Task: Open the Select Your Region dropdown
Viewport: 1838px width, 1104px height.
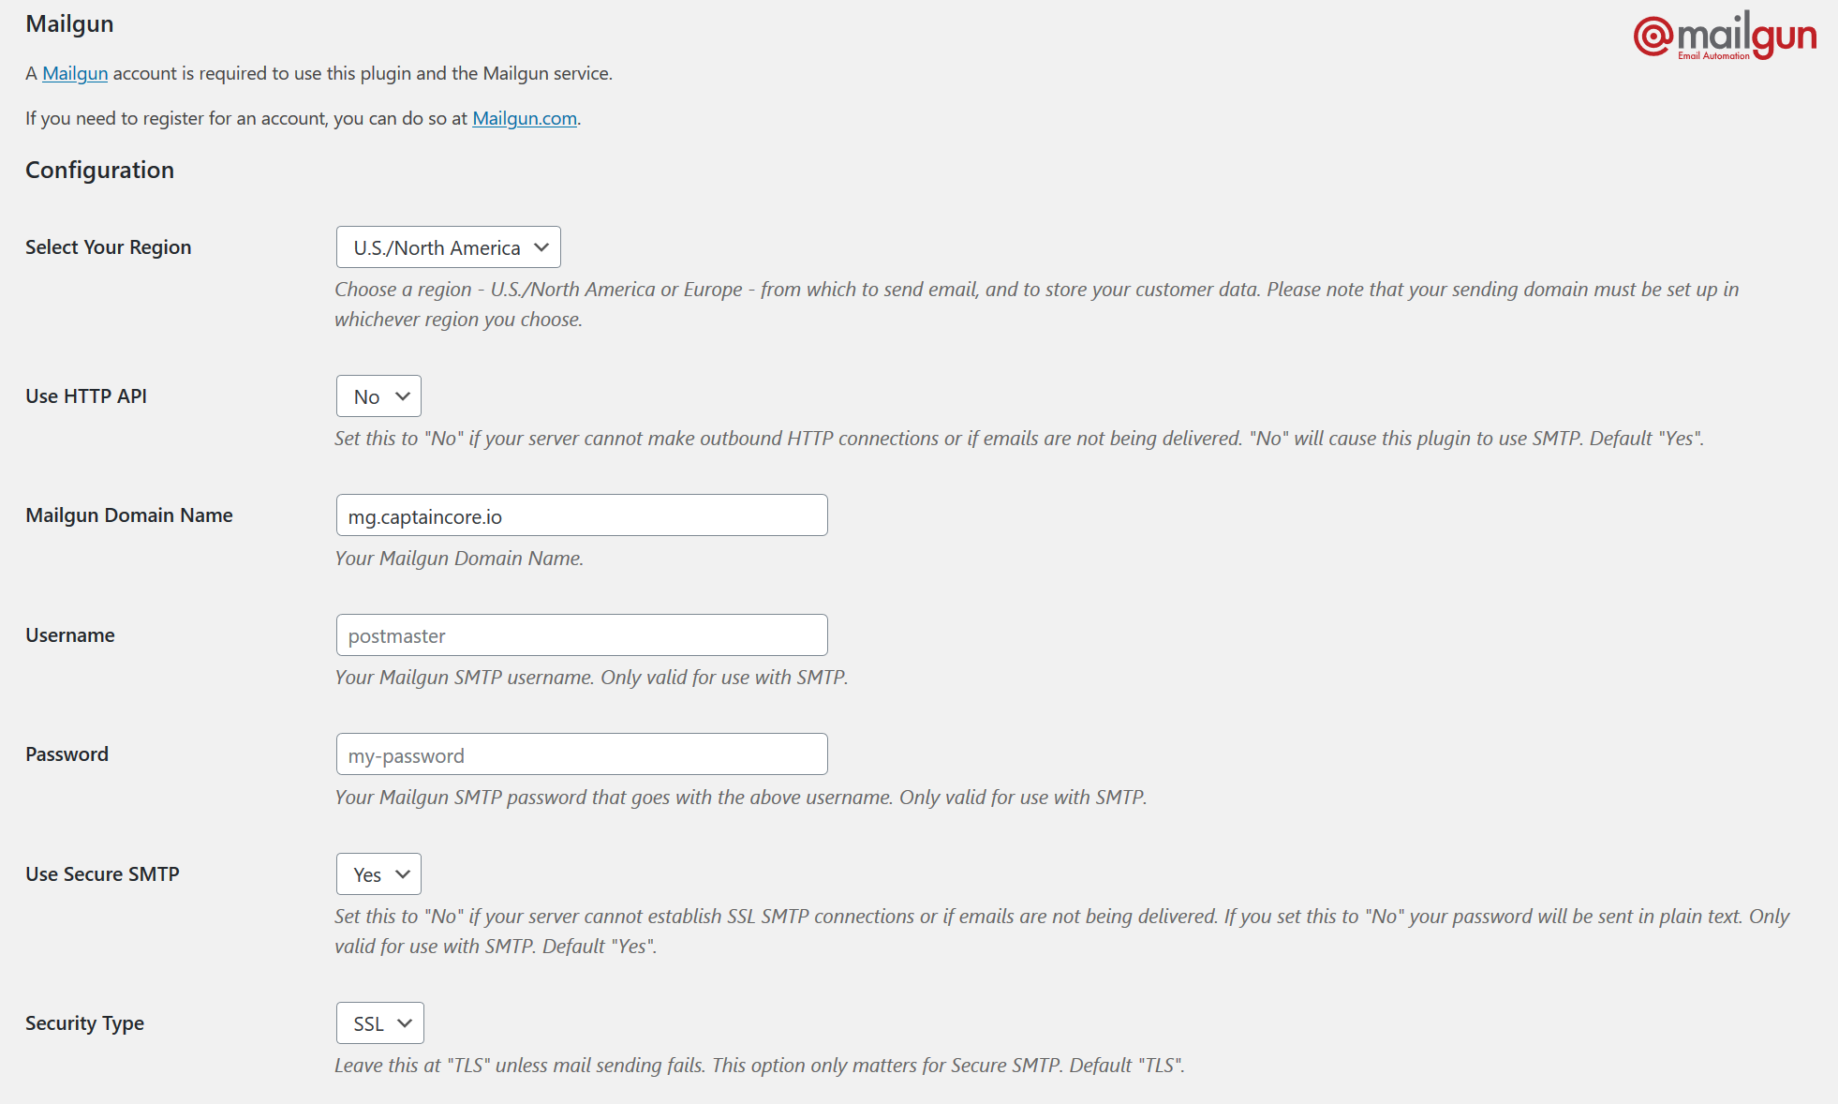Action: [x=448, y=247]
